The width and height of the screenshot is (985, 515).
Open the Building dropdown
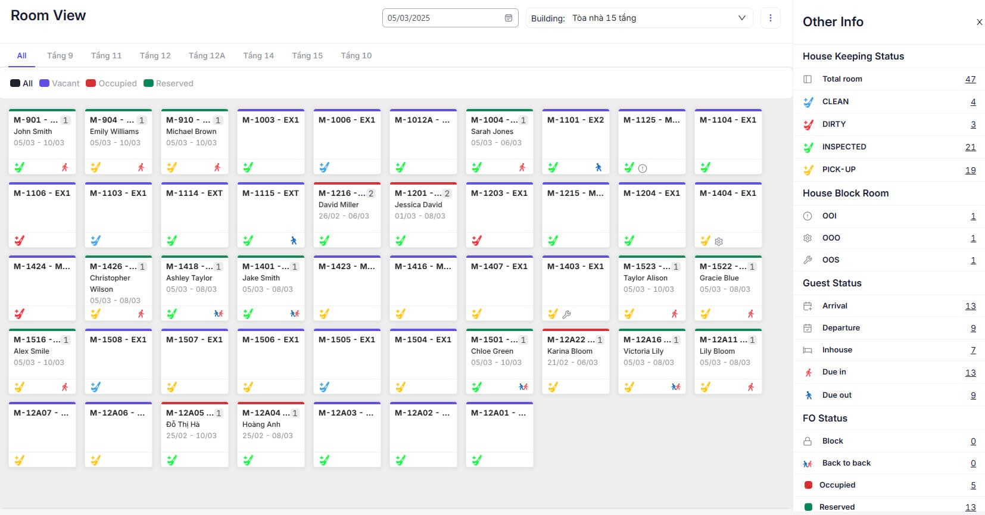tap(639, 18)
